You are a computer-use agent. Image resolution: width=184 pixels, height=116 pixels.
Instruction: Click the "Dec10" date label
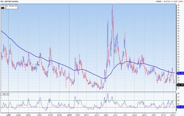[173, 115]
